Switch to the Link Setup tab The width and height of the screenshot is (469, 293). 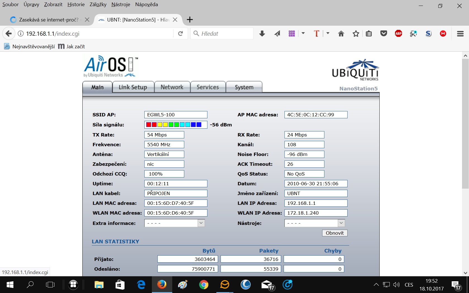tap(133, 87)
